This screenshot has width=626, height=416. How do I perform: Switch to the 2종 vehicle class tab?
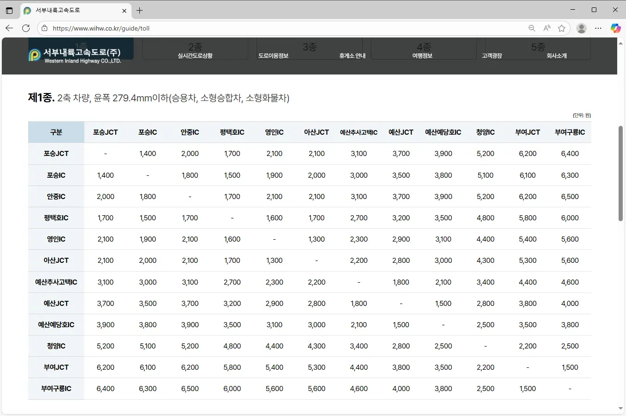195,47
